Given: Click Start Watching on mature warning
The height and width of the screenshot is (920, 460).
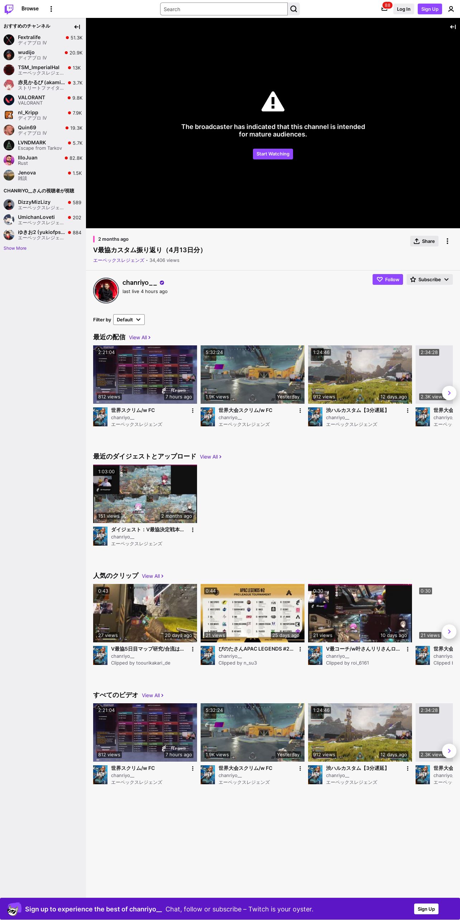Looking at the screenshot, I should (x=273, y=154).
